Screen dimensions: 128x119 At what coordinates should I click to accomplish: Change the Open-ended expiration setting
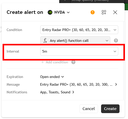click(52, 77)
